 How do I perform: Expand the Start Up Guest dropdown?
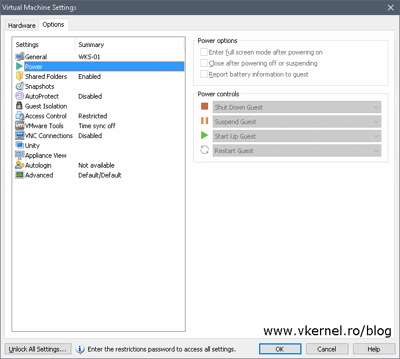[297, 136]
